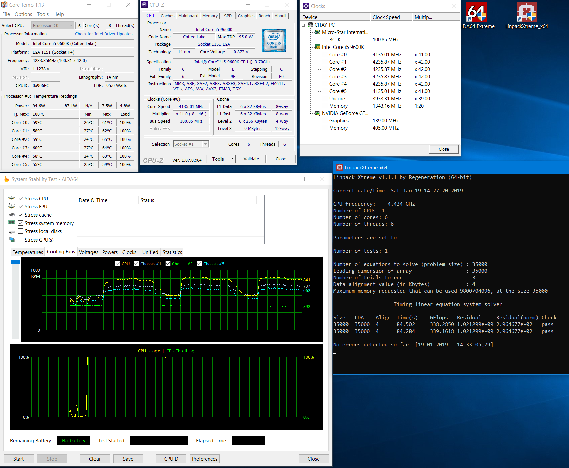Open the Options menu in Core Temp

pyautogui.click(x=23, y=14)
